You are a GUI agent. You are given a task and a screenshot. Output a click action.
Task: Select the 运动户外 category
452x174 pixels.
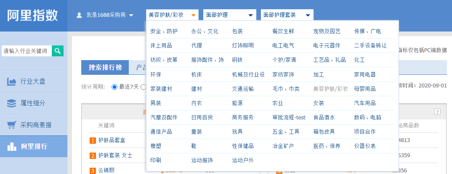coord(243,160)
